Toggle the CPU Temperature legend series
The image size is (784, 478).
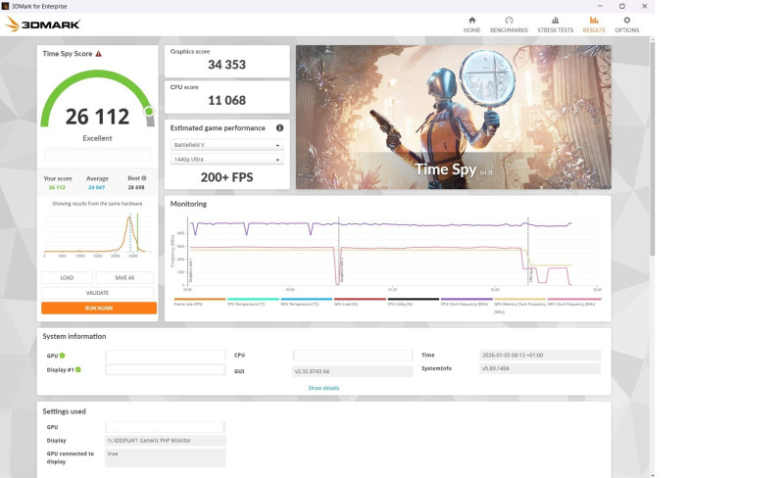click(253, 302)
